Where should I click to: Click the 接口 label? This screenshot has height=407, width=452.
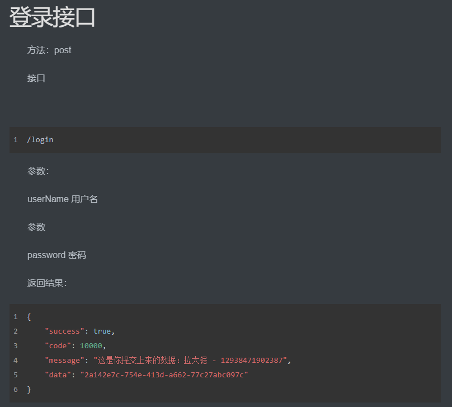pyautogui.click(x=36, y=78)
